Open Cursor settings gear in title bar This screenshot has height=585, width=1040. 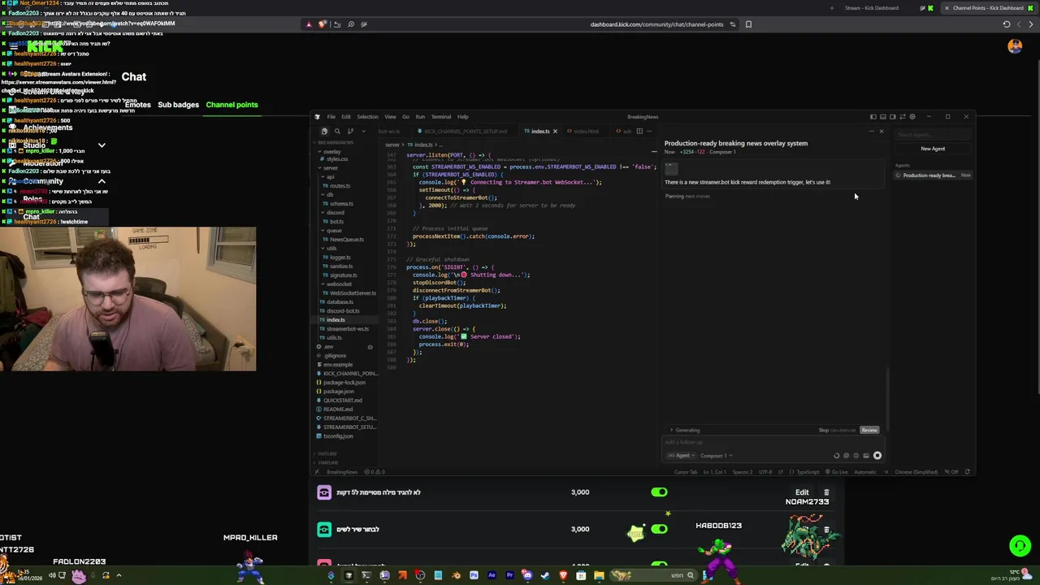coord(912,116)
